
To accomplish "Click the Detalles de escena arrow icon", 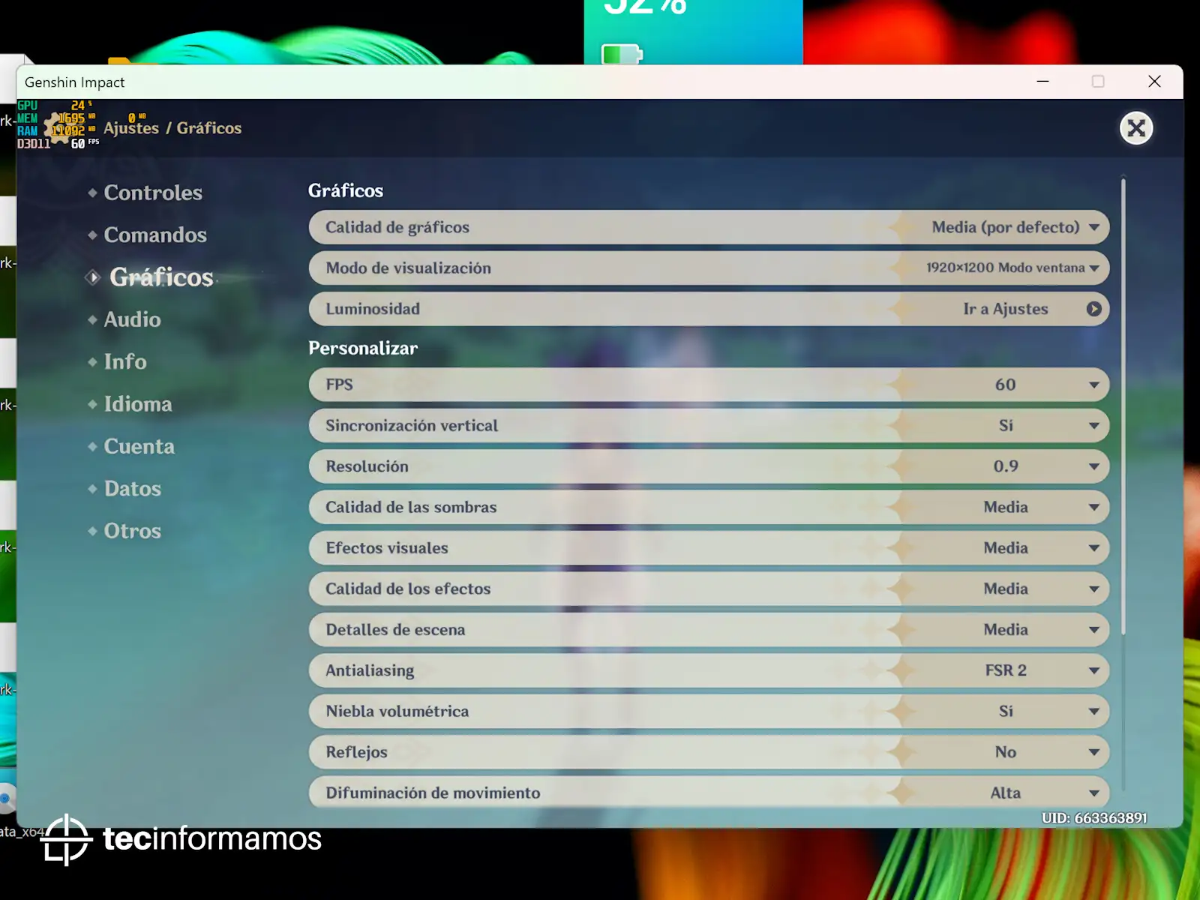I will (x=1093, y=630).
